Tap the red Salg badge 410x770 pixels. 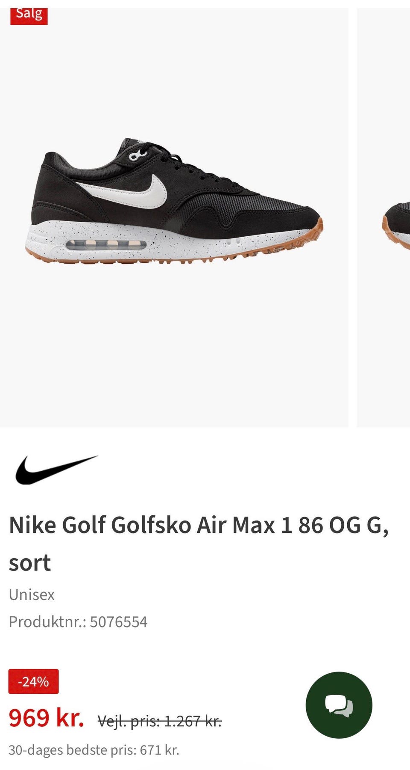29,15
